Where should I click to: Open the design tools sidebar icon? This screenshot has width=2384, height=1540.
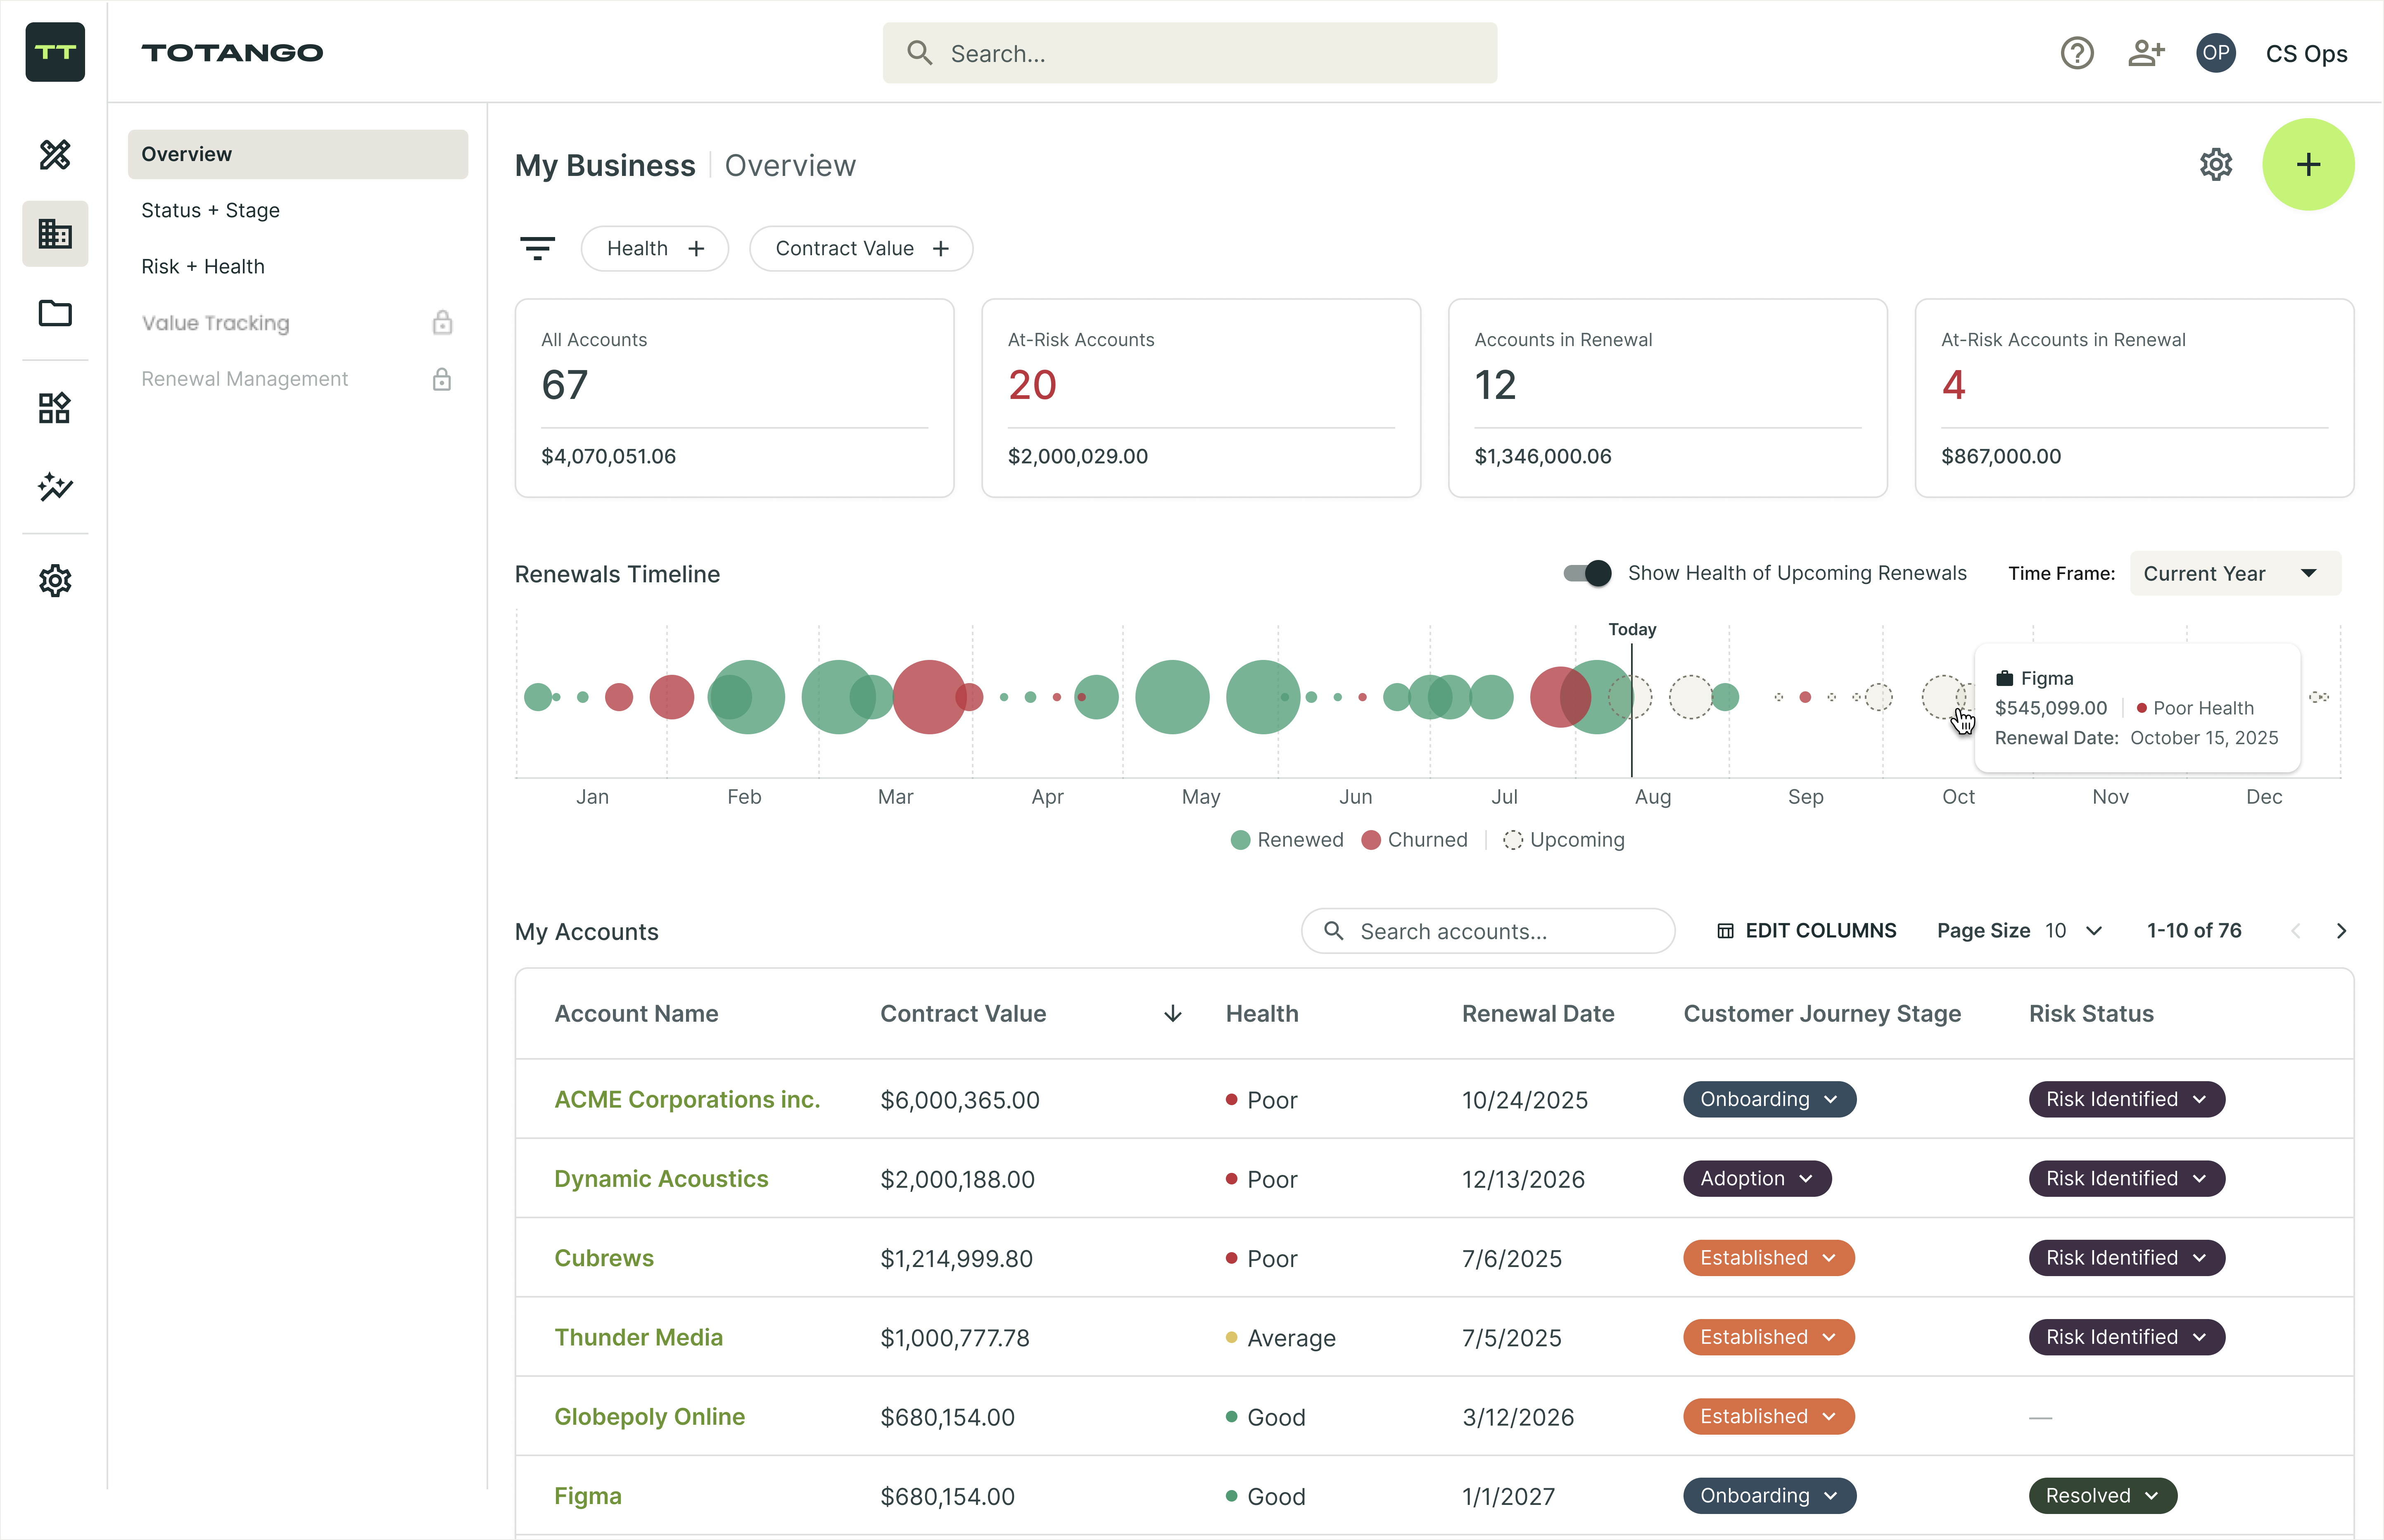(x=55, y=154)
